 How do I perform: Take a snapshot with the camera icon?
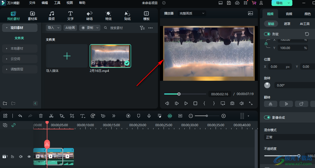pos(232,103)
